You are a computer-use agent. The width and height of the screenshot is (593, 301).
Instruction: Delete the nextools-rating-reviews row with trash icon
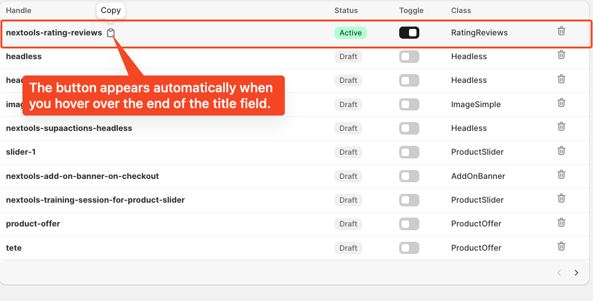(561, 31)
